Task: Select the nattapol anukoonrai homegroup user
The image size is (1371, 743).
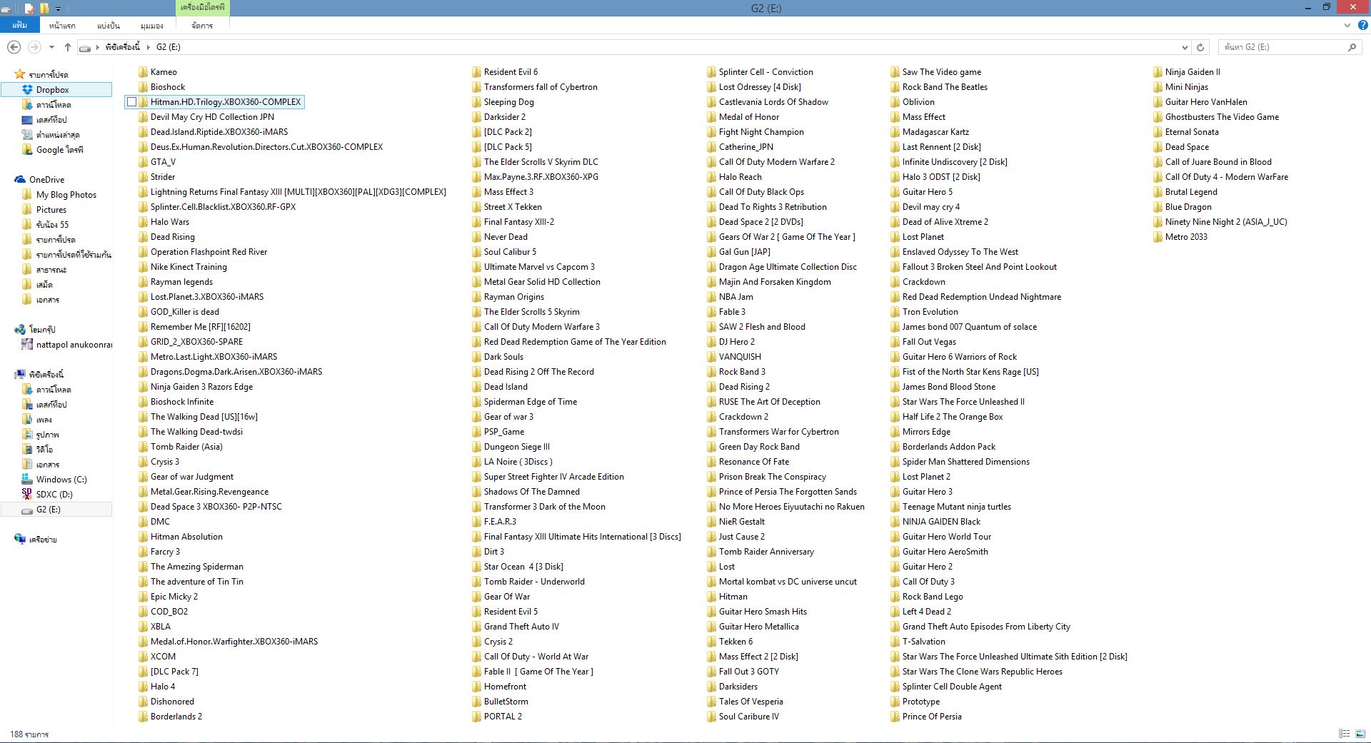Action: pos(74,345)
